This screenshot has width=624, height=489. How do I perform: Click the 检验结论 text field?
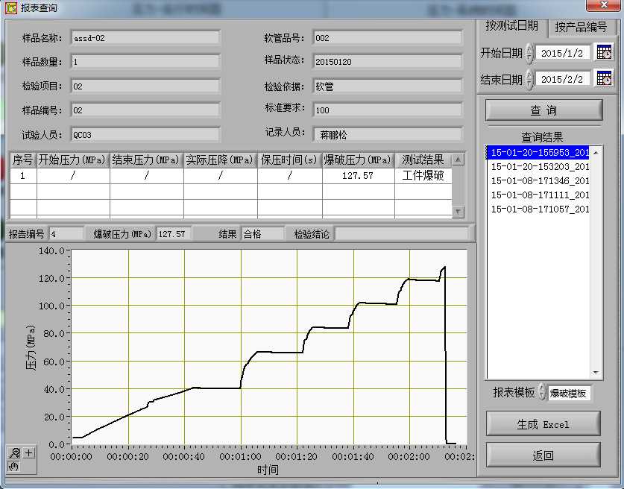tap(402, 234)
